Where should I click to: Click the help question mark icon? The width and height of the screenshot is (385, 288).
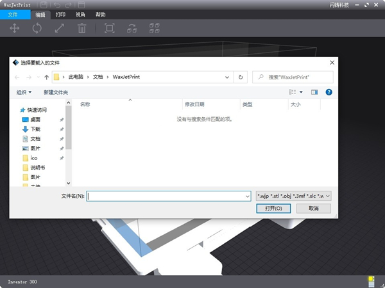(x=329, y=92)
